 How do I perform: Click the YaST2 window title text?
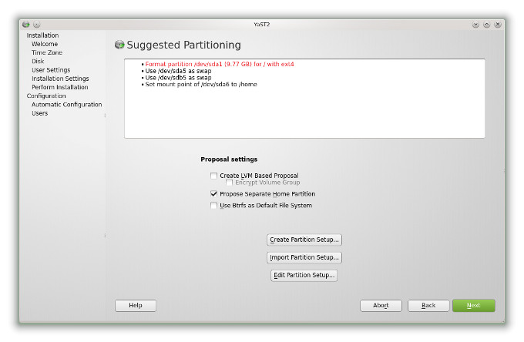(x=262, y=25)
